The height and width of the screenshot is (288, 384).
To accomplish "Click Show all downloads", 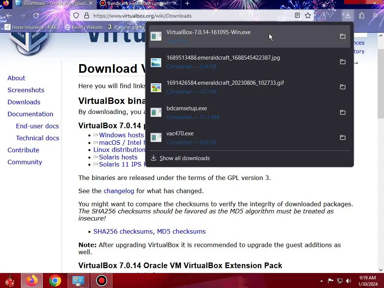I will click(x=249, y=158).
